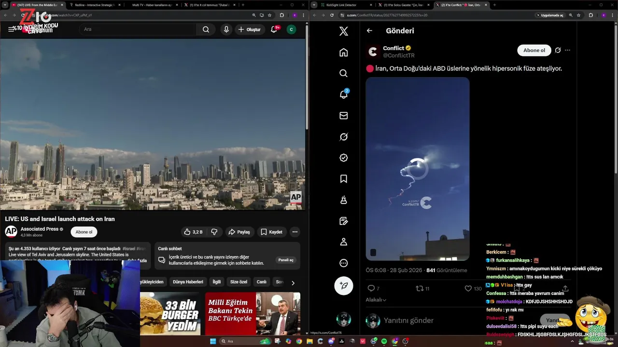Bookmark the X page with star icon
The height and width of the screenshot is (347, 618).
click(x=578, y=15)
